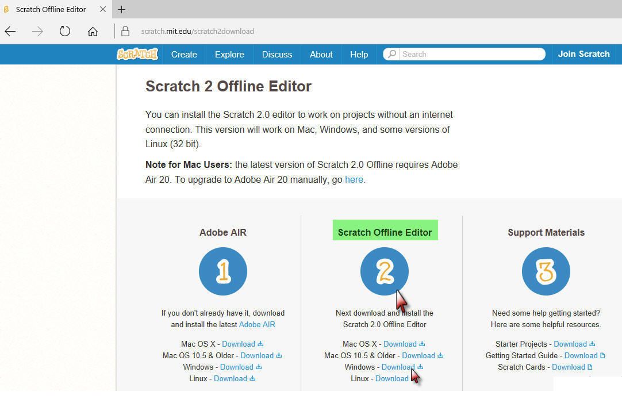Click download icon beside Adobe AIR Mac OS X
The image size is (622, 399).
[260, 344]
